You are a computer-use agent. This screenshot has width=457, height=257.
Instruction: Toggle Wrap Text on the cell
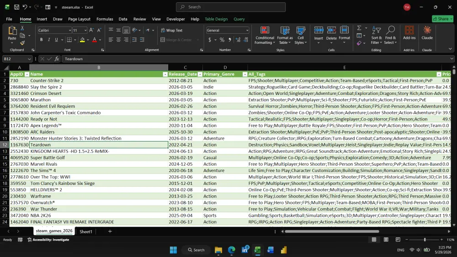[171, 30]
